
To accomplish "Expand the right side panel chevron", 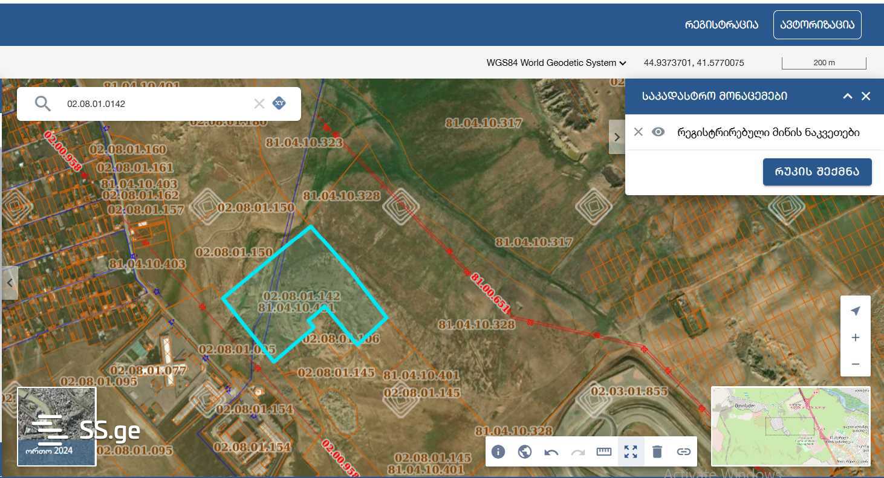I will 617,137.
